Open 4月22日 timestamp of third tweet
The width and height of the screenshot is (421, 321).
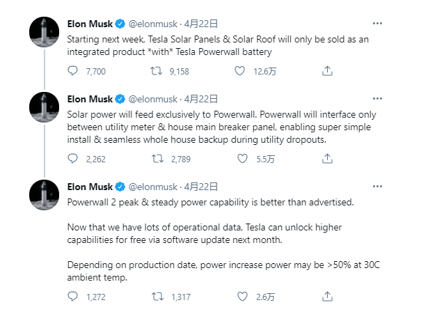202,187
